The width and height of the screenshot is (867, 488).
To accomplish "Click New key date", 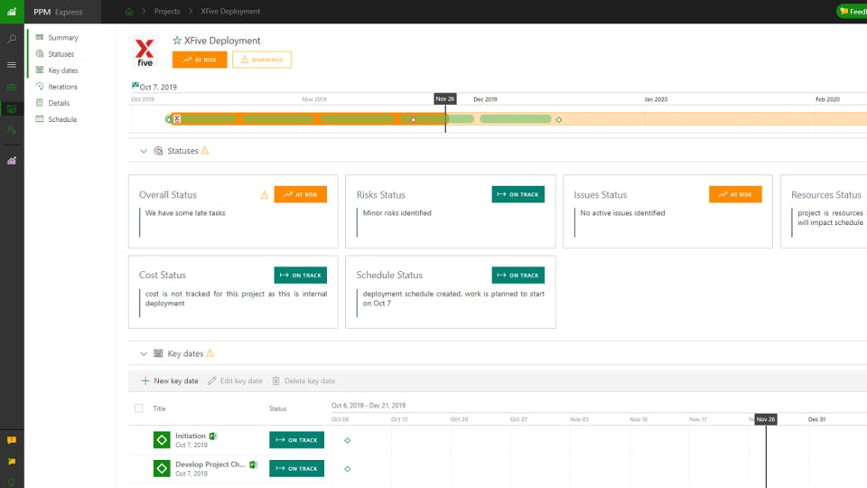I will click(170, 380).
